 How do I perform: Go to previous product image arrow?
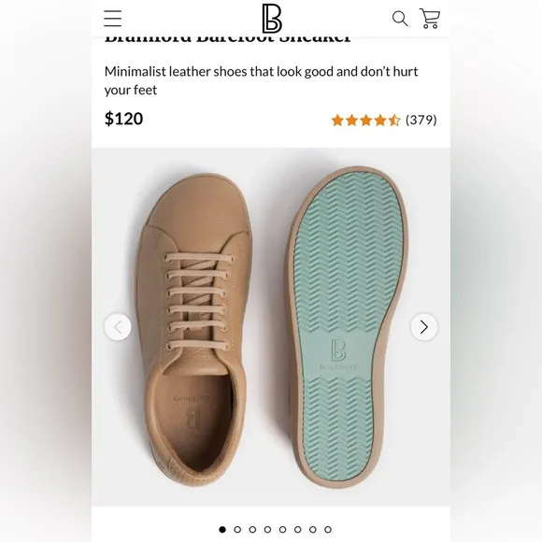(x=118, y=327)
